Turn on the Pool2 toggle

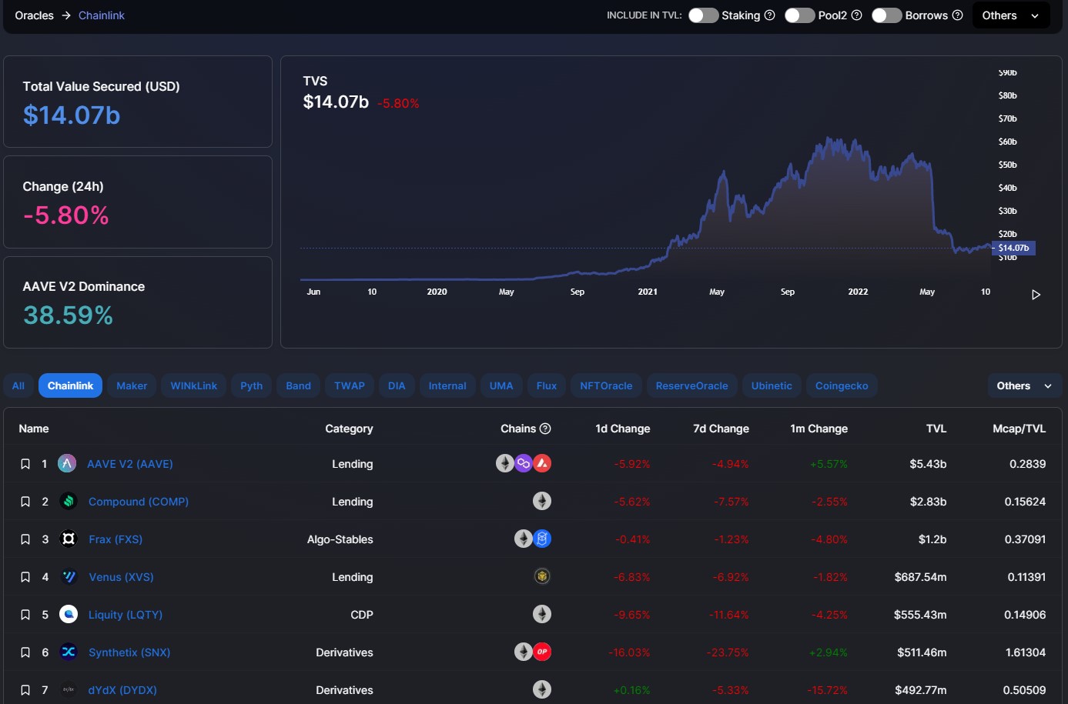pos(799,15)
